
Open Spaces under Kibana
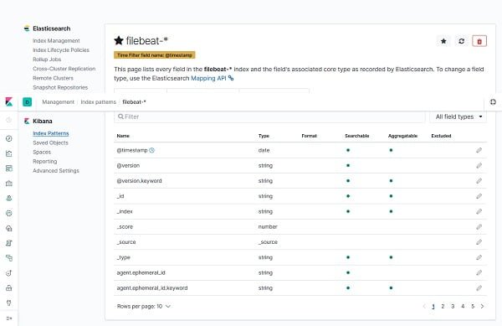(42, 152)
